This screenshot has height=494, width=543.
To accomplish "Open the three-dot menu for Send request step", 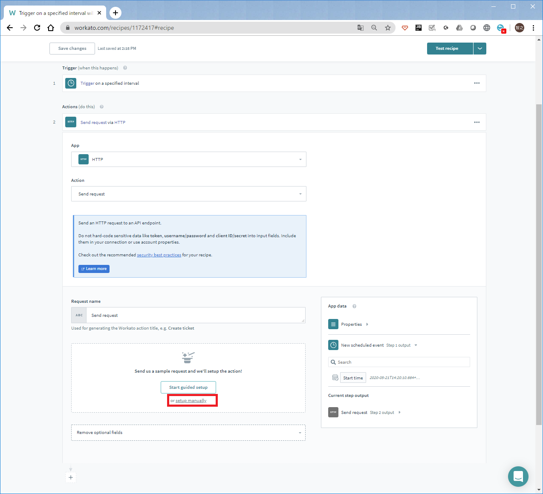I will tap(477, 122).
